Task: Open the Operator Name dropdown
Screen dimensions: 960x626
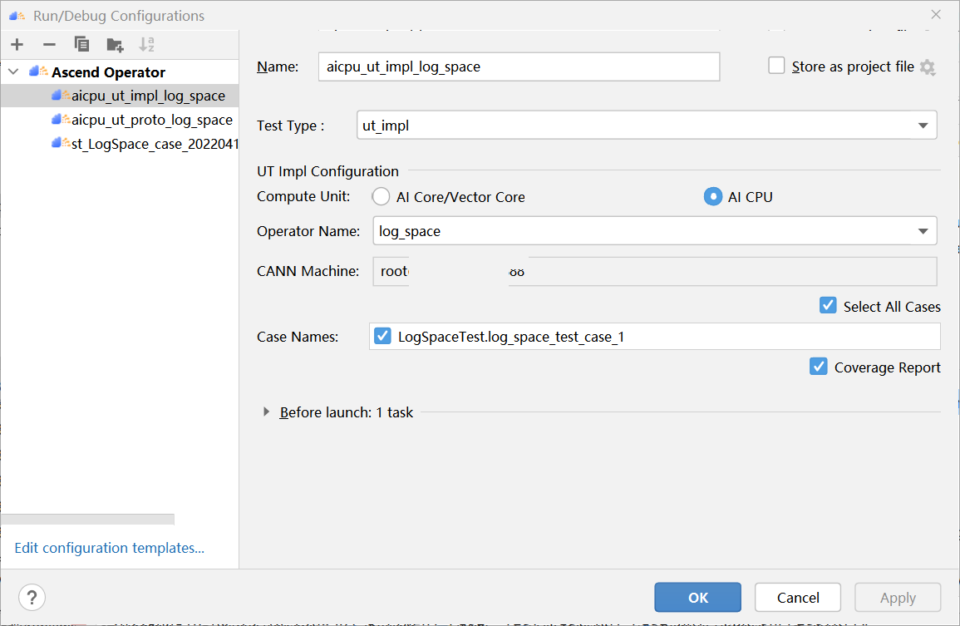Action: pos(923,230)
